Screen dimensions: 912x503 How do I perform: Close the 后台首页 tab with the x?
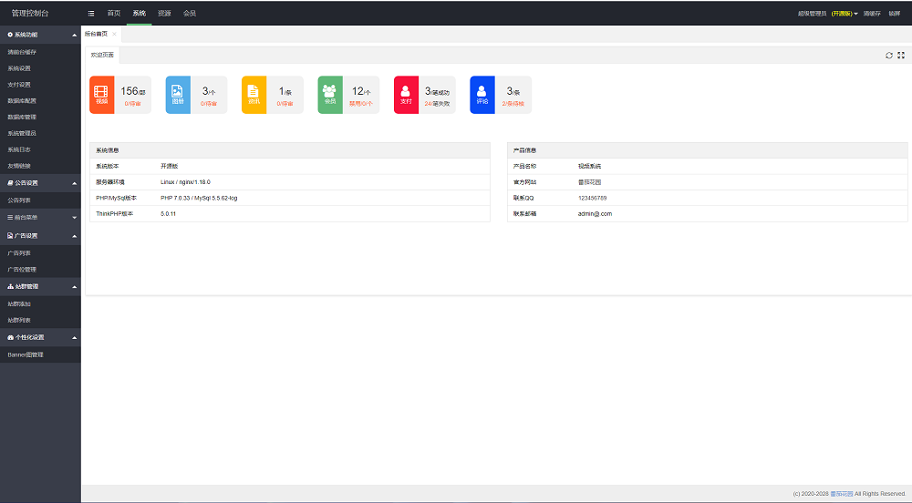115,35
